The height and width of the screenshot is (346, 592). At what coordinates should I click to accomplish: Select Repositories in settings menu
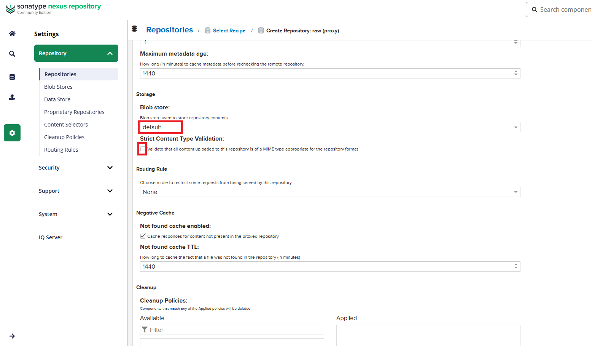[x=79, y=74]
